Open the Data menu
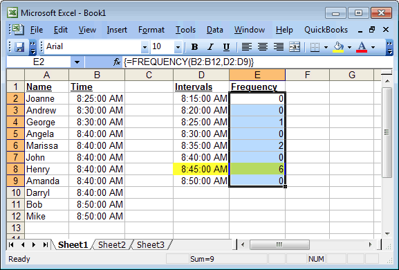 pos(215,30)
